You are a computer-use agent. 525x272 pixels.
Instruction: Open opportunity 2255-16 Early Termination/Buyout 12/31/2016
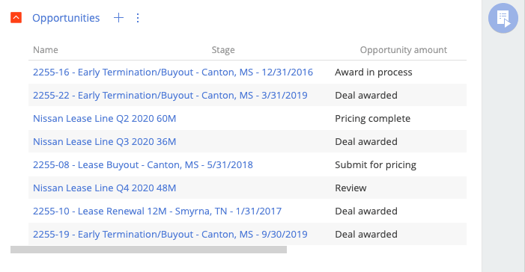point(173,72)
